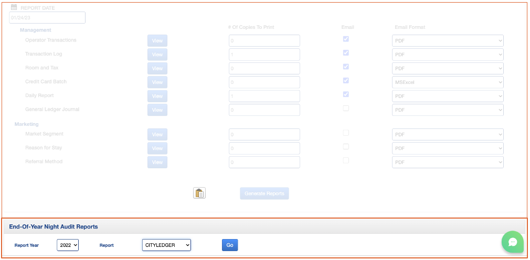
Task: Click the Report Date calendar icon
Action: pyautogui.click(x=14, y=8)
